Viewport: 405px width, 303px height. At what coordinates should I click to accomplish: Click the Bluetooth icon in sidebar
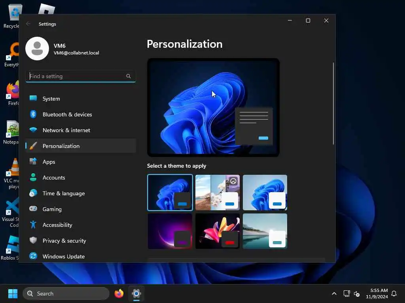coord(33,114)
